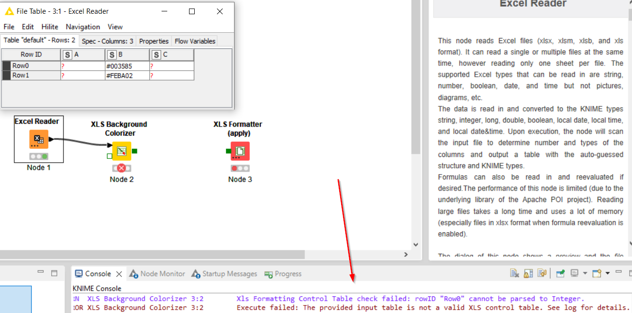
Task: Select the Row0 row header
Action: coord(31,66)
